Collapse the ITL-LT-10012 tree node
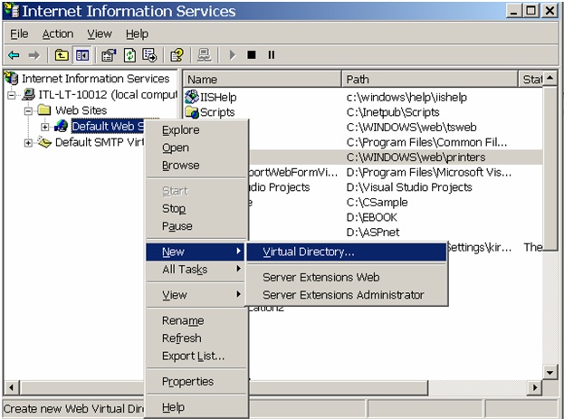Image resolution: width=564 pixels, height=419 pixels. pos(12,95)
